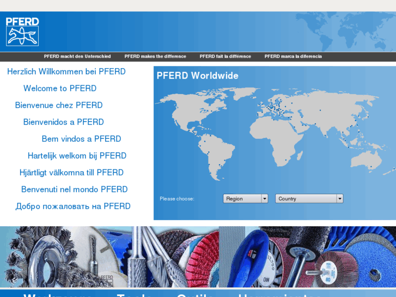Open 'PFERD fait la différence' menu item
The height and width of the screenshot is (297, 396).
(226, 56)
